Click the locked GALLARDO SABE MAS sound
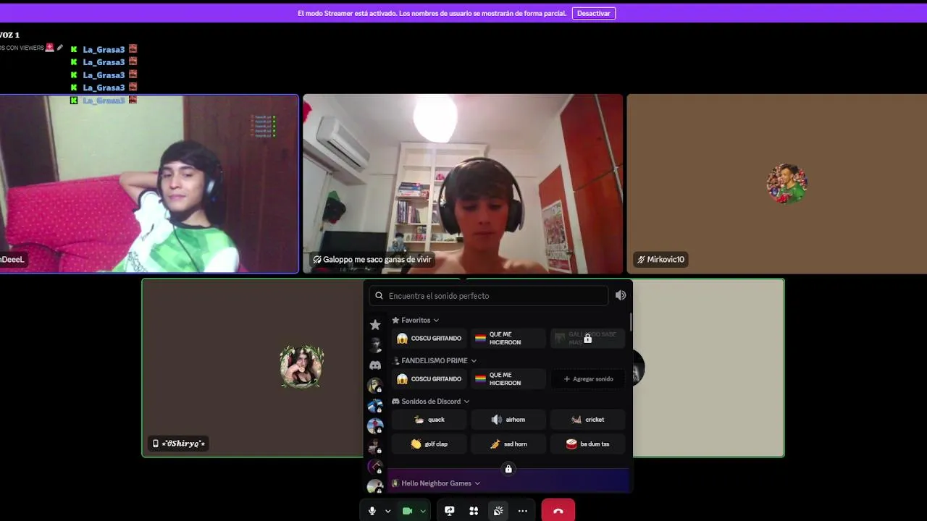Screen dimensions: 927x521 (587, 339)
